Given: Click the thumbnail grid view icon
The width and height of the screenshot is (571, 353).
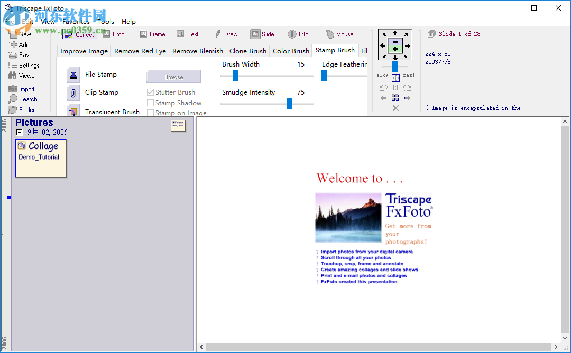Looking at the screenshot, I should 395,97.
